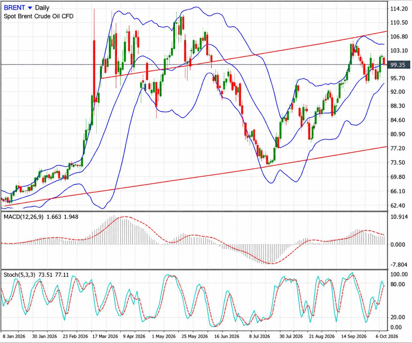Click the 77.20 price axis label

[x=397, y=148]
